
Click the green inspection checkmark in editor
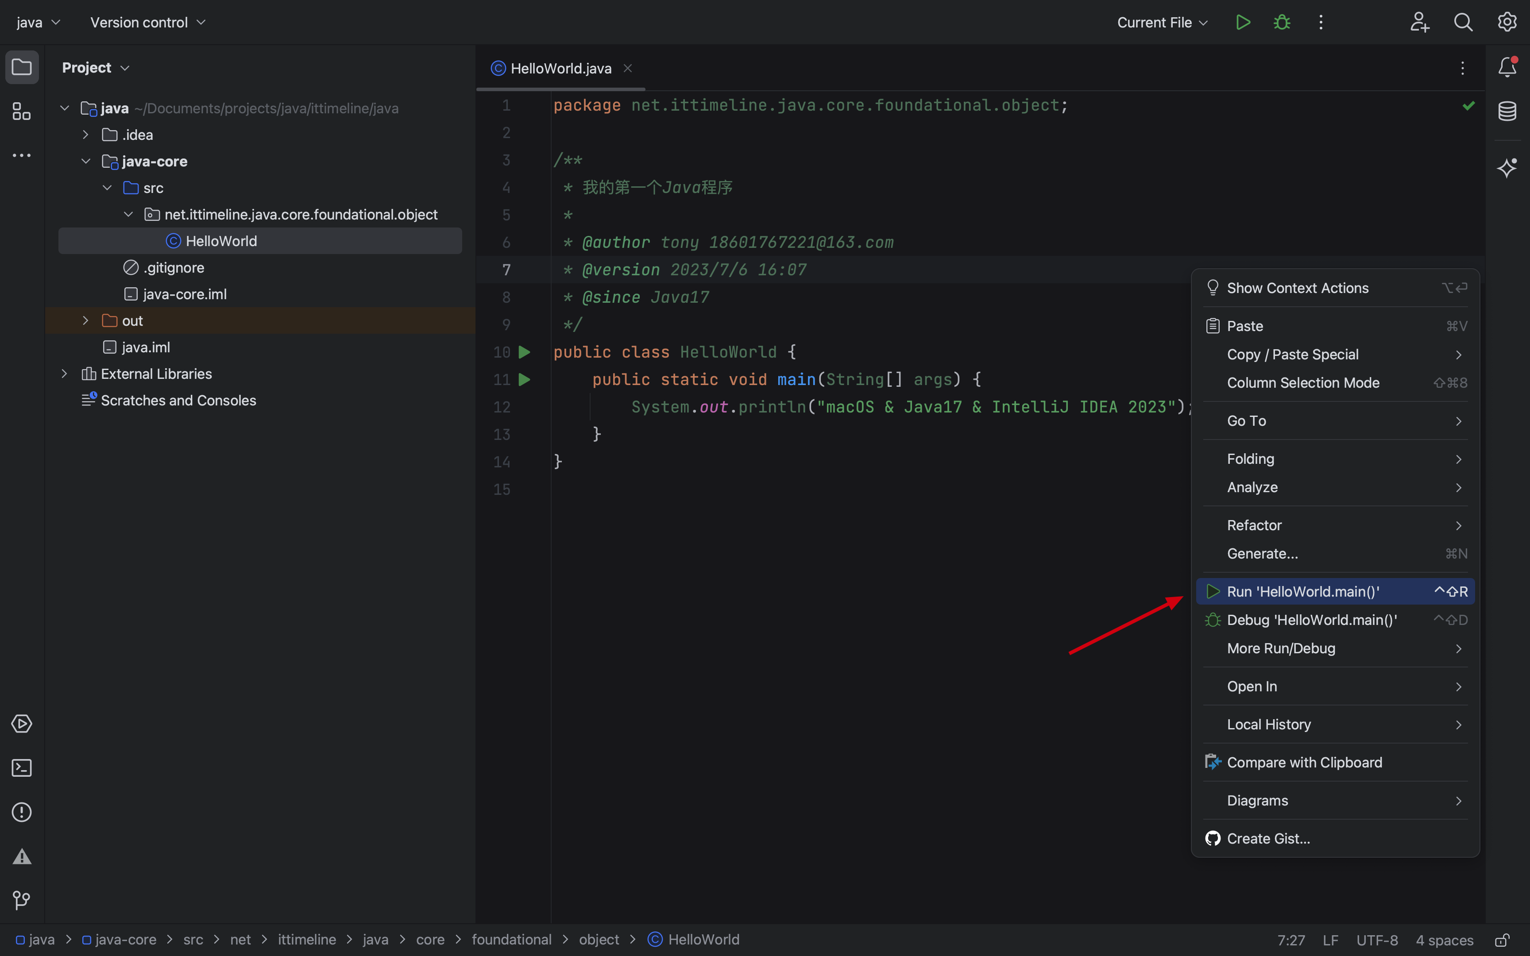point(1468,106)
